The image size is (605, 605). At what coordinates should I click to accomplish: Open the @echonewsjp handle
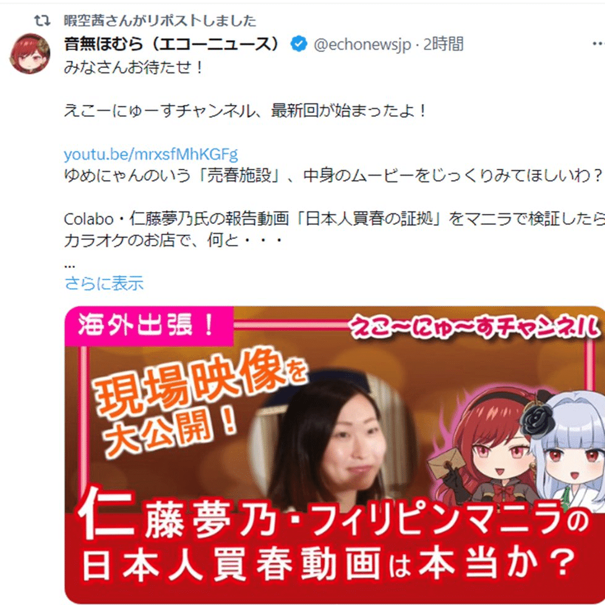pos(363,45)
